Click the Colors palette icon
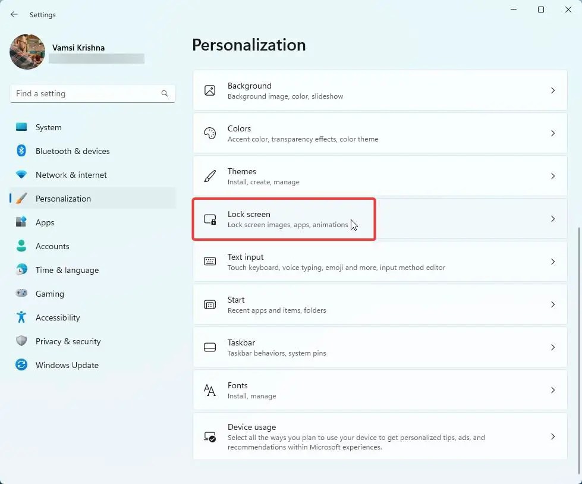582x484 pixels. pos(210,133)
